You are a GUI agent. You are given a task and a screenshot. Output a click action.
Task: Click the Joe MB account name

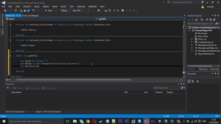coord(210,7)
